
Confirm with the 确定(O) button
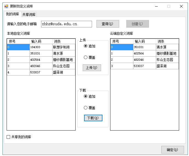(x=173, y=150)
